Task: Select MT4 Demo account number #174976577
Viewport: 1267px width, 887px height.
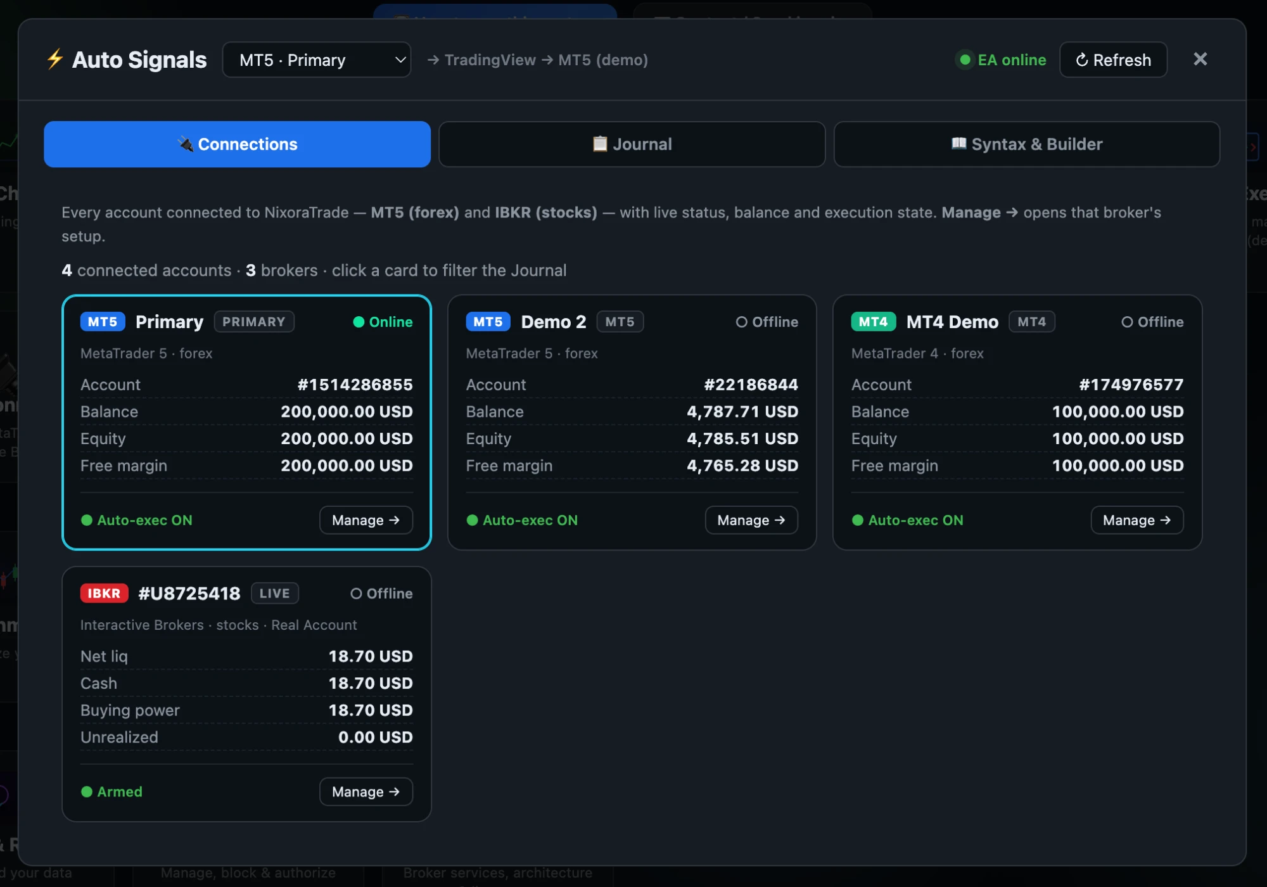Action: pyautogui.click(x=1131, y=385)
